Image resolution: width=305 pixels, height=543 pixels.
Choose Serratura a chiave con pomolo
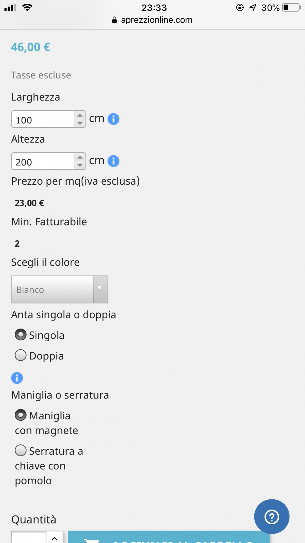(21, 451)
